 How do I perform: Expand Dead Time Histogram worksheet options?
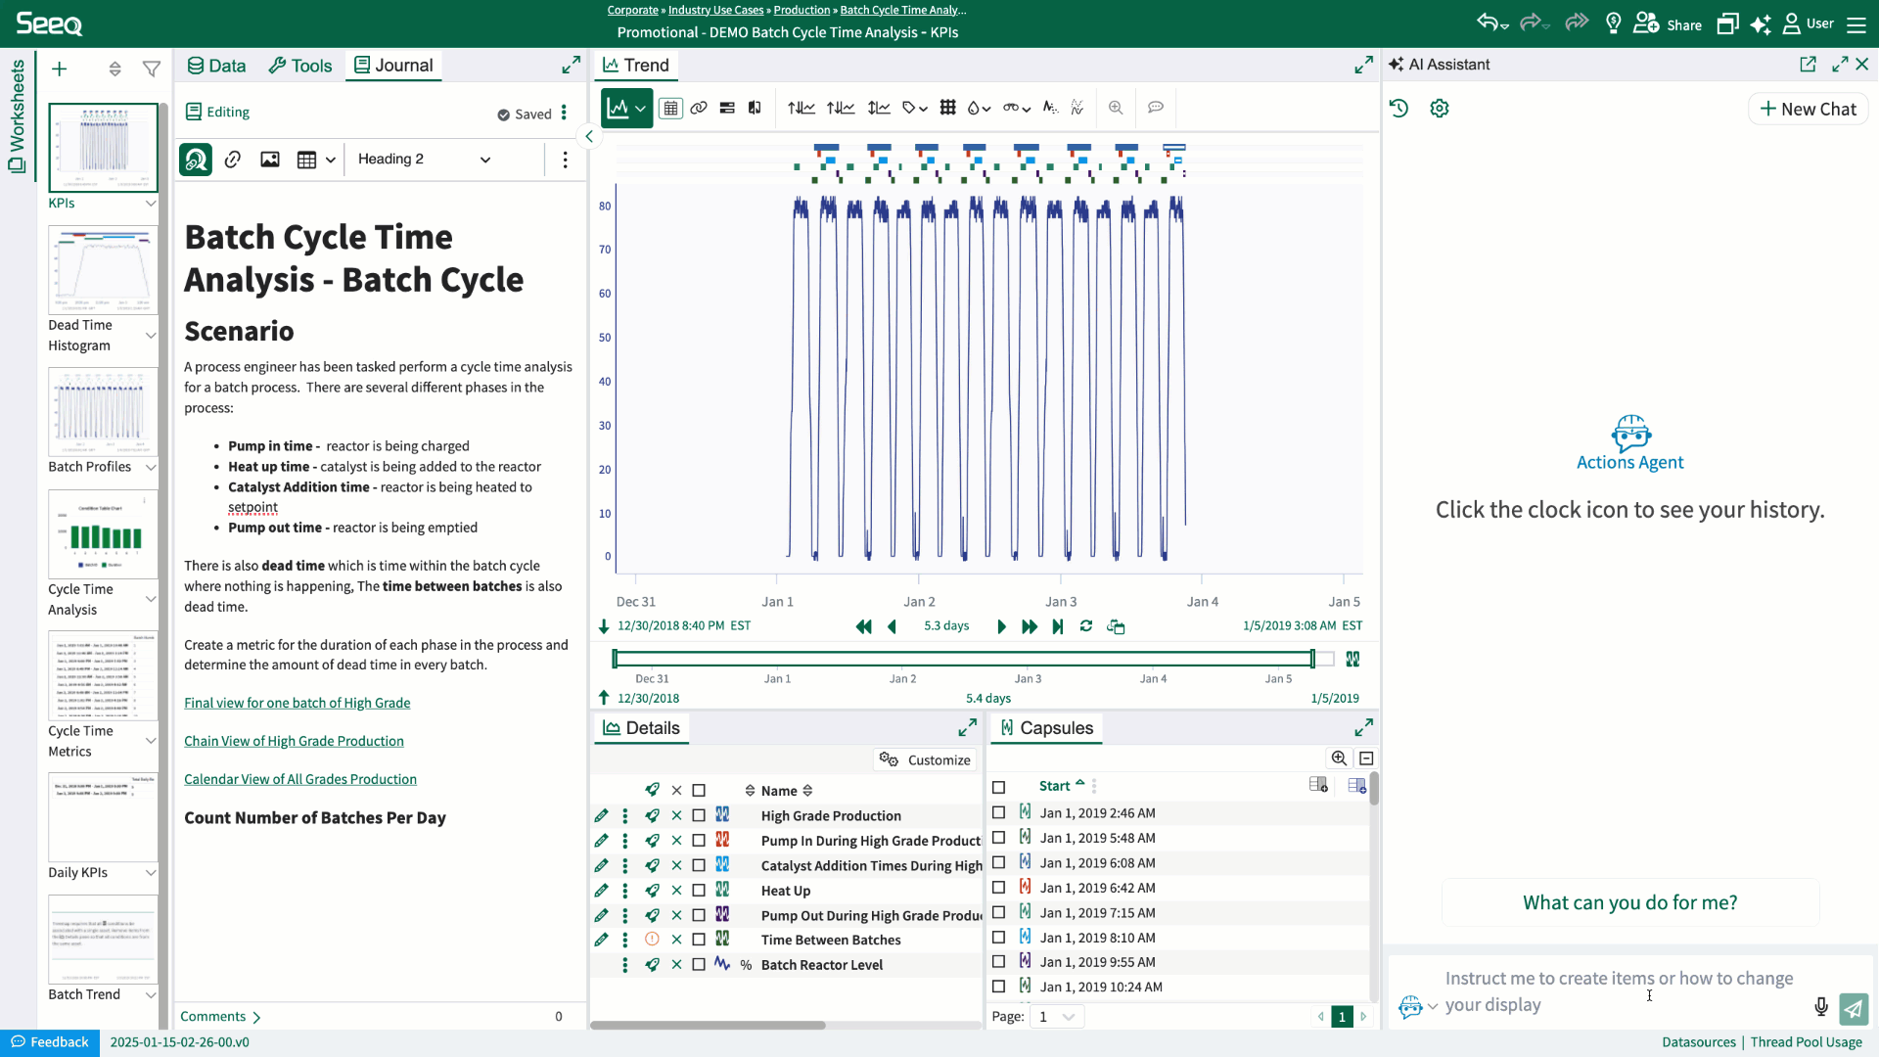pyautogui.click(x=151, y=336)
